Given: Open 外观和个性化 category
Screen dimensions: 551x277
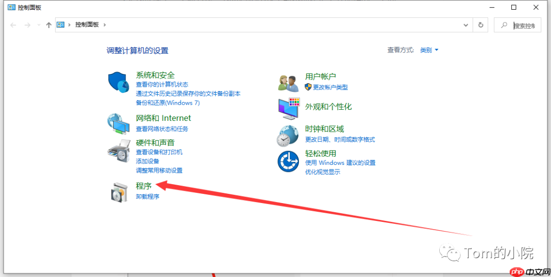Looking at the screenshot, I should tap(328, 107).
